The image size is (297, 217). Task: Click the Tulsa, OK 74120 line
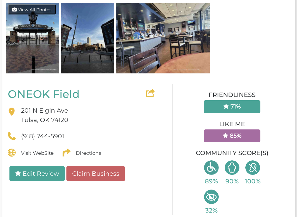[x=45, y=120]
